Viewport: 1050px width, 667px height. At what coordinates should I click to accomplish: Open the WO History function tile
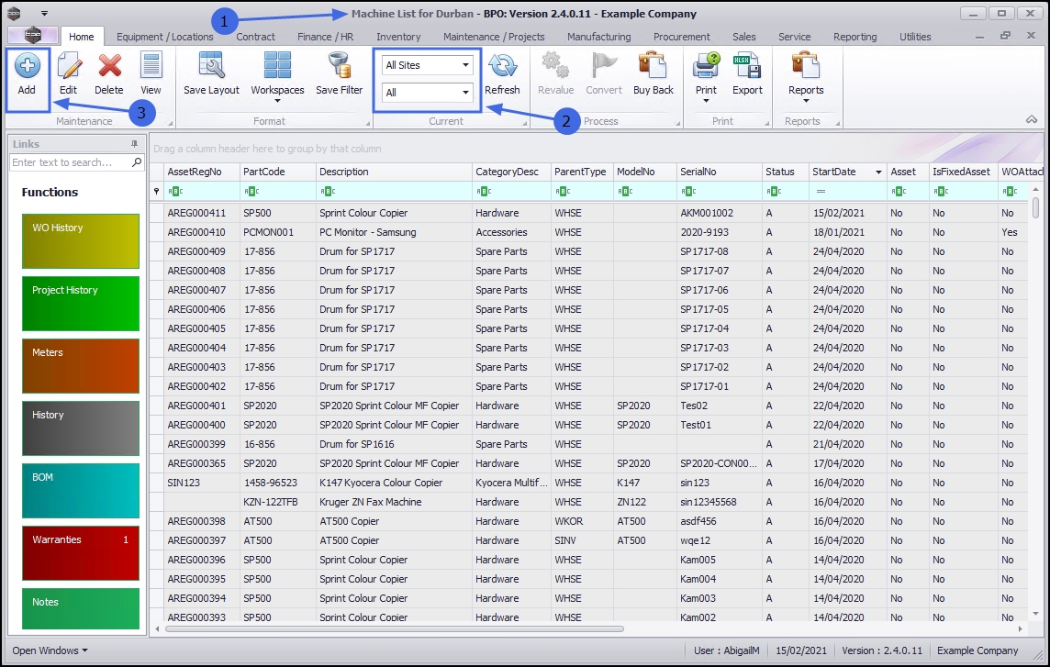tap(80, 241)
